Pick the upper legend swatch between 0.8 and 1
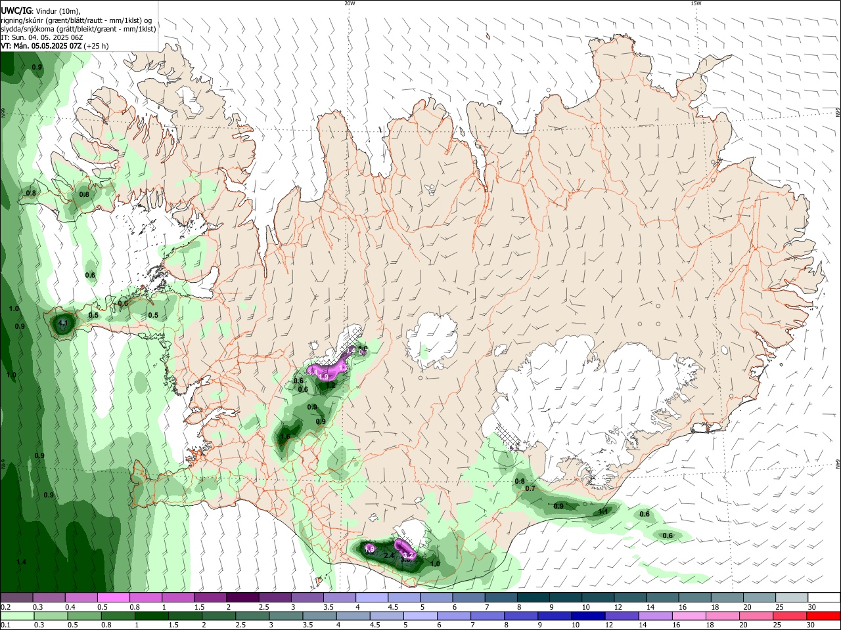The image size is (841, 630). tap(146, 597)
